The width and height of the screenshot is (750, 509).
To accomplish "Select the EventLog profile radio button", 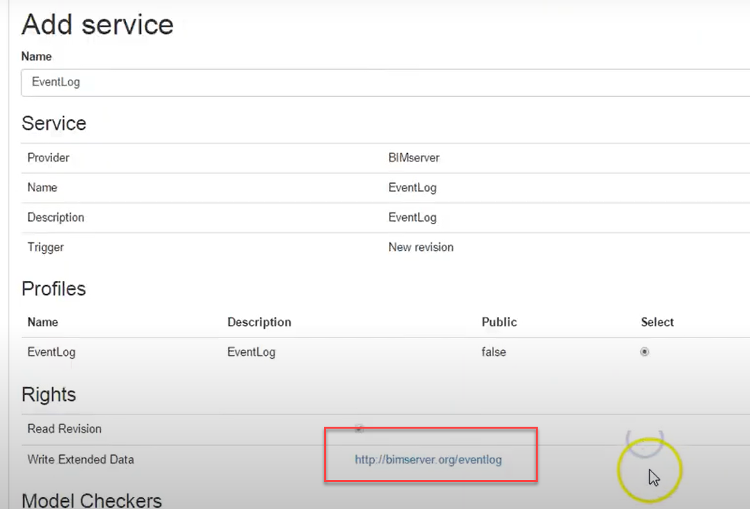I will pyautogui.click(x=645, y=352).
